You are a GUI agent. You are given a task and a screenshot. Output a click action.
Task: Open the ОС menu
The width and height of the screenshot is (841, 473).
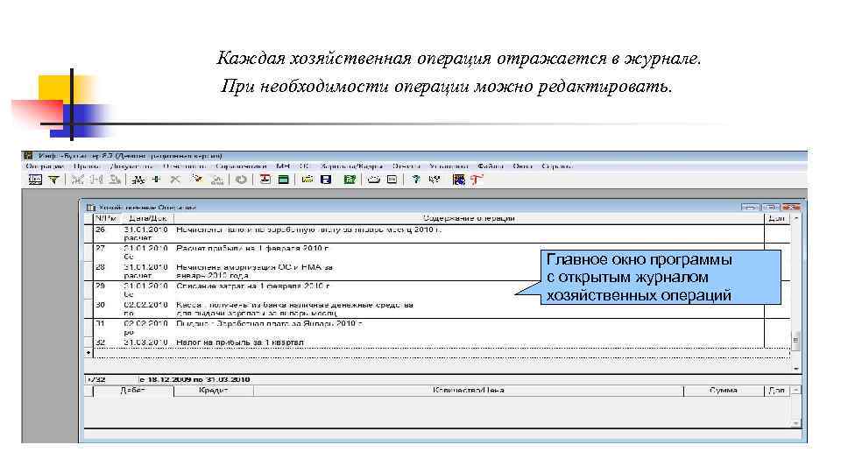(305, 166)
